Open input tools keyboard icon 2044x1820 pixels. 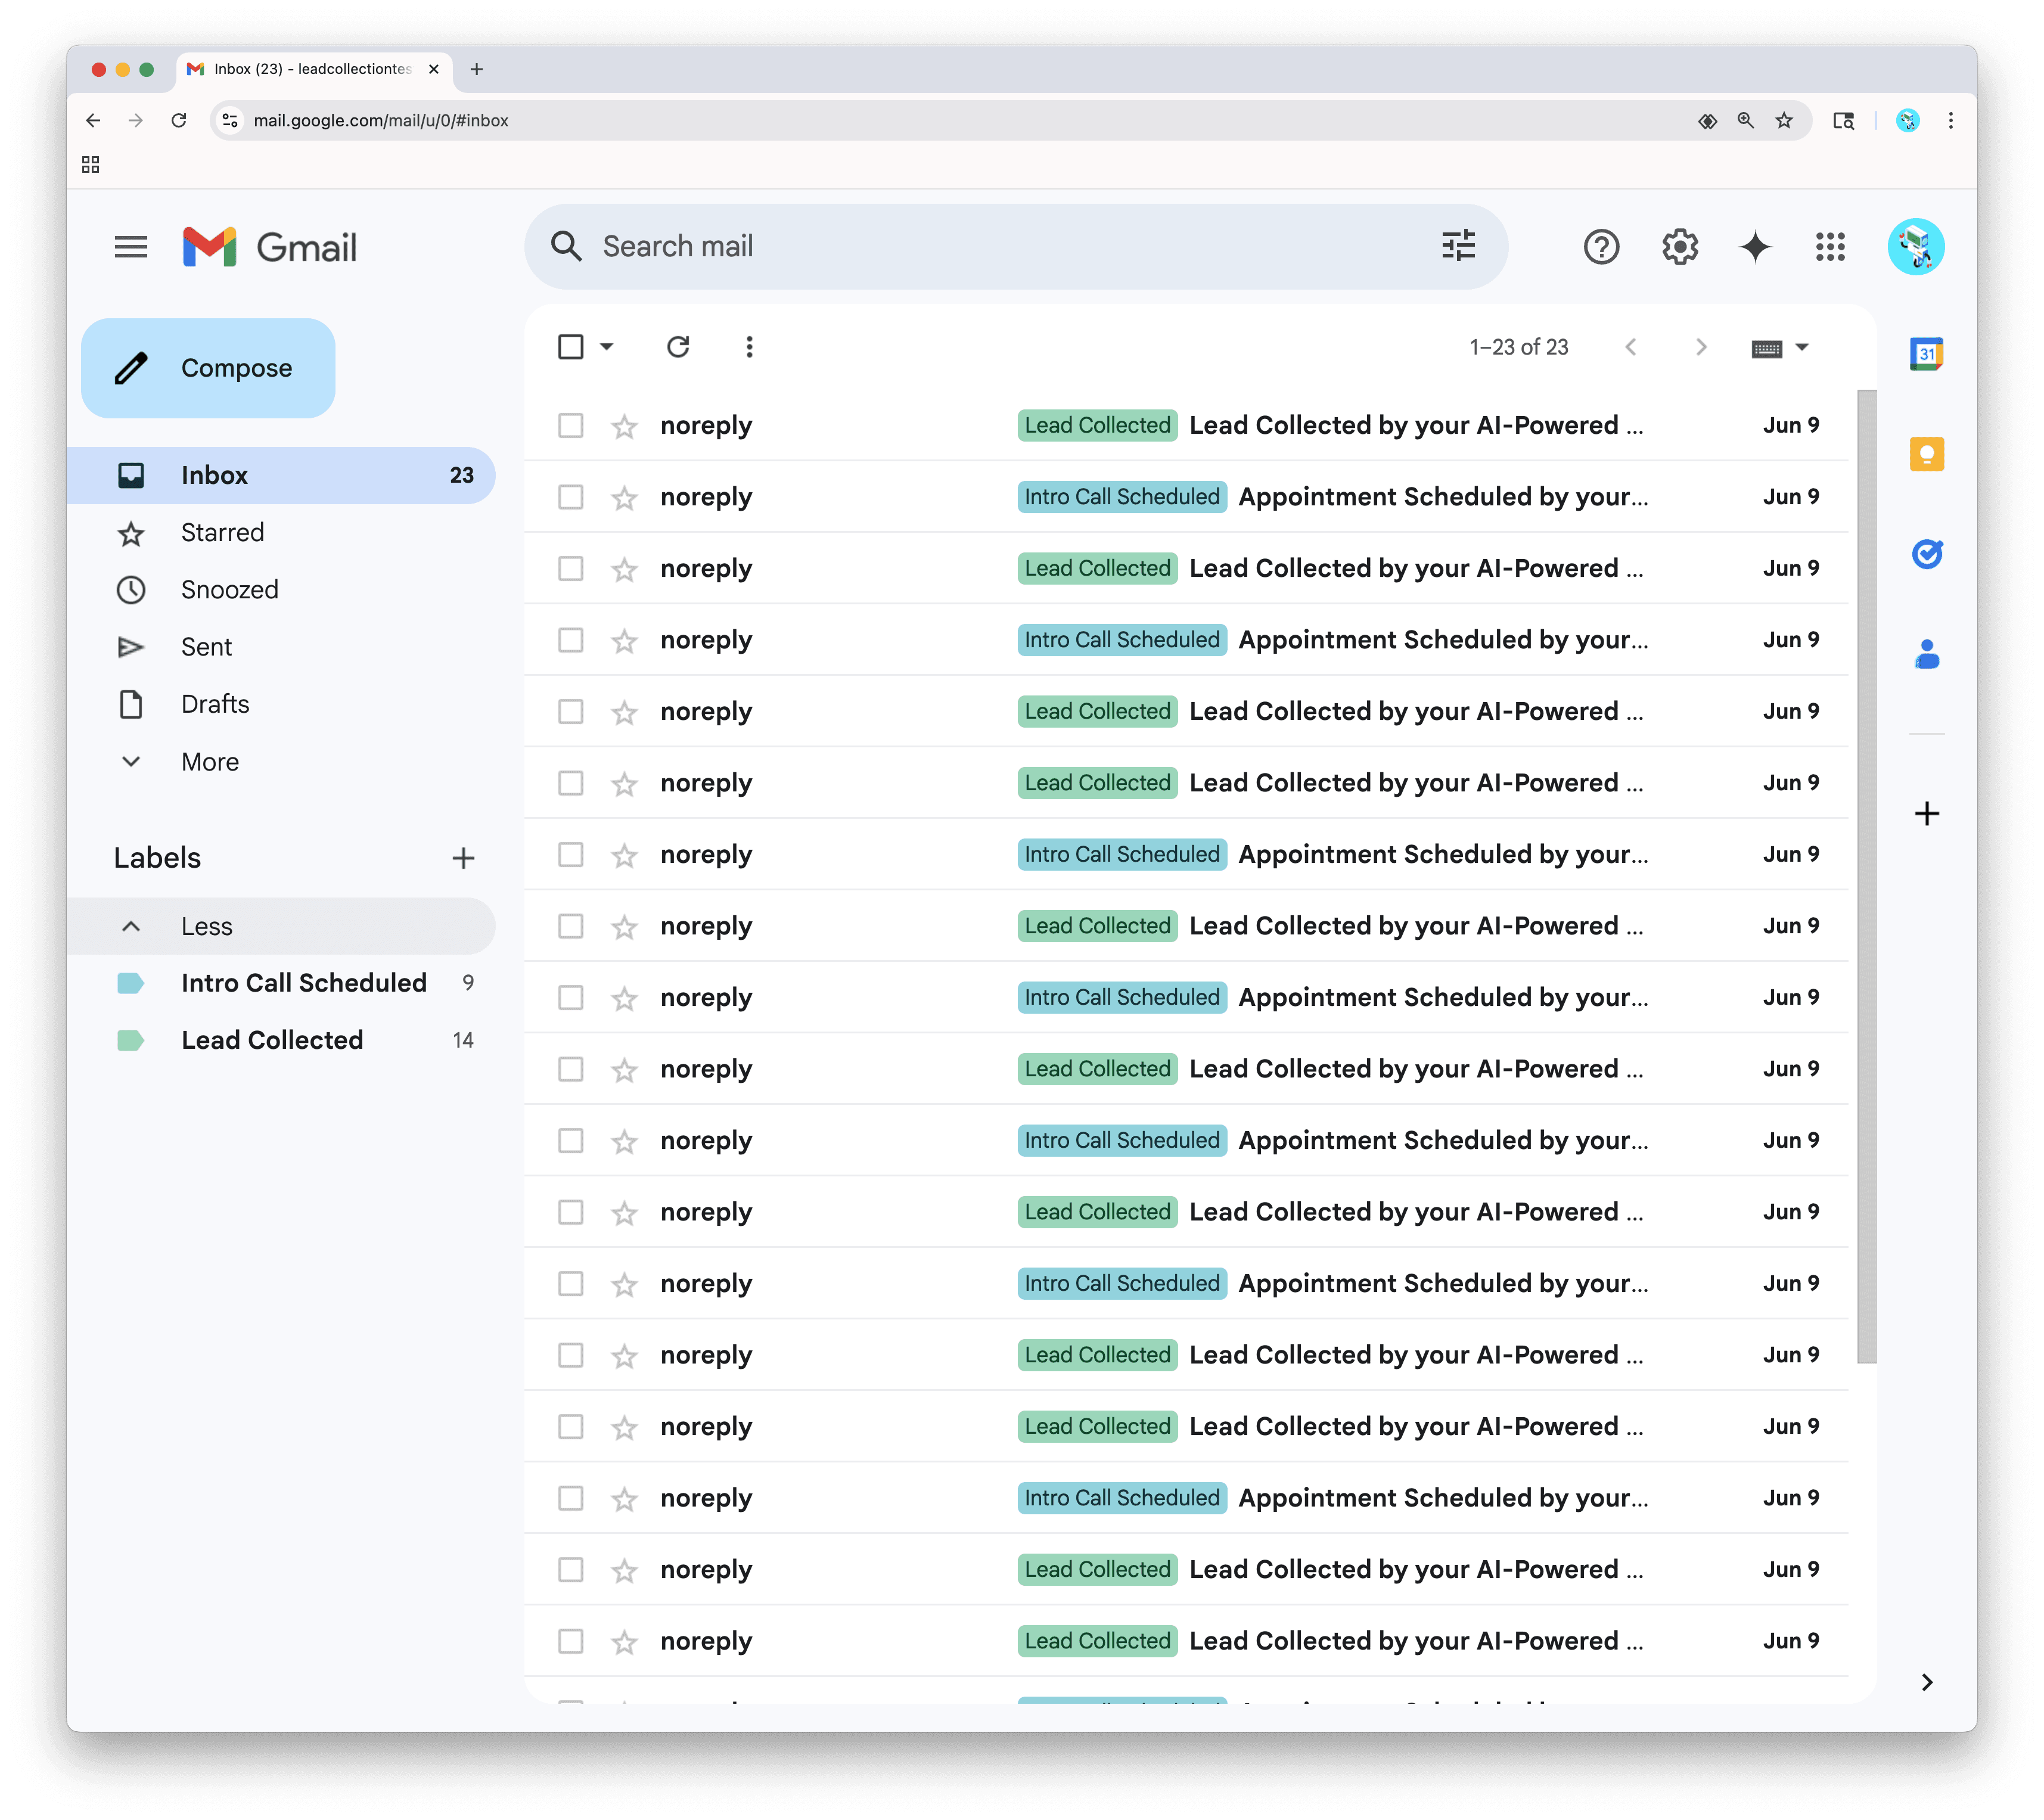(x=1767, y=348)
